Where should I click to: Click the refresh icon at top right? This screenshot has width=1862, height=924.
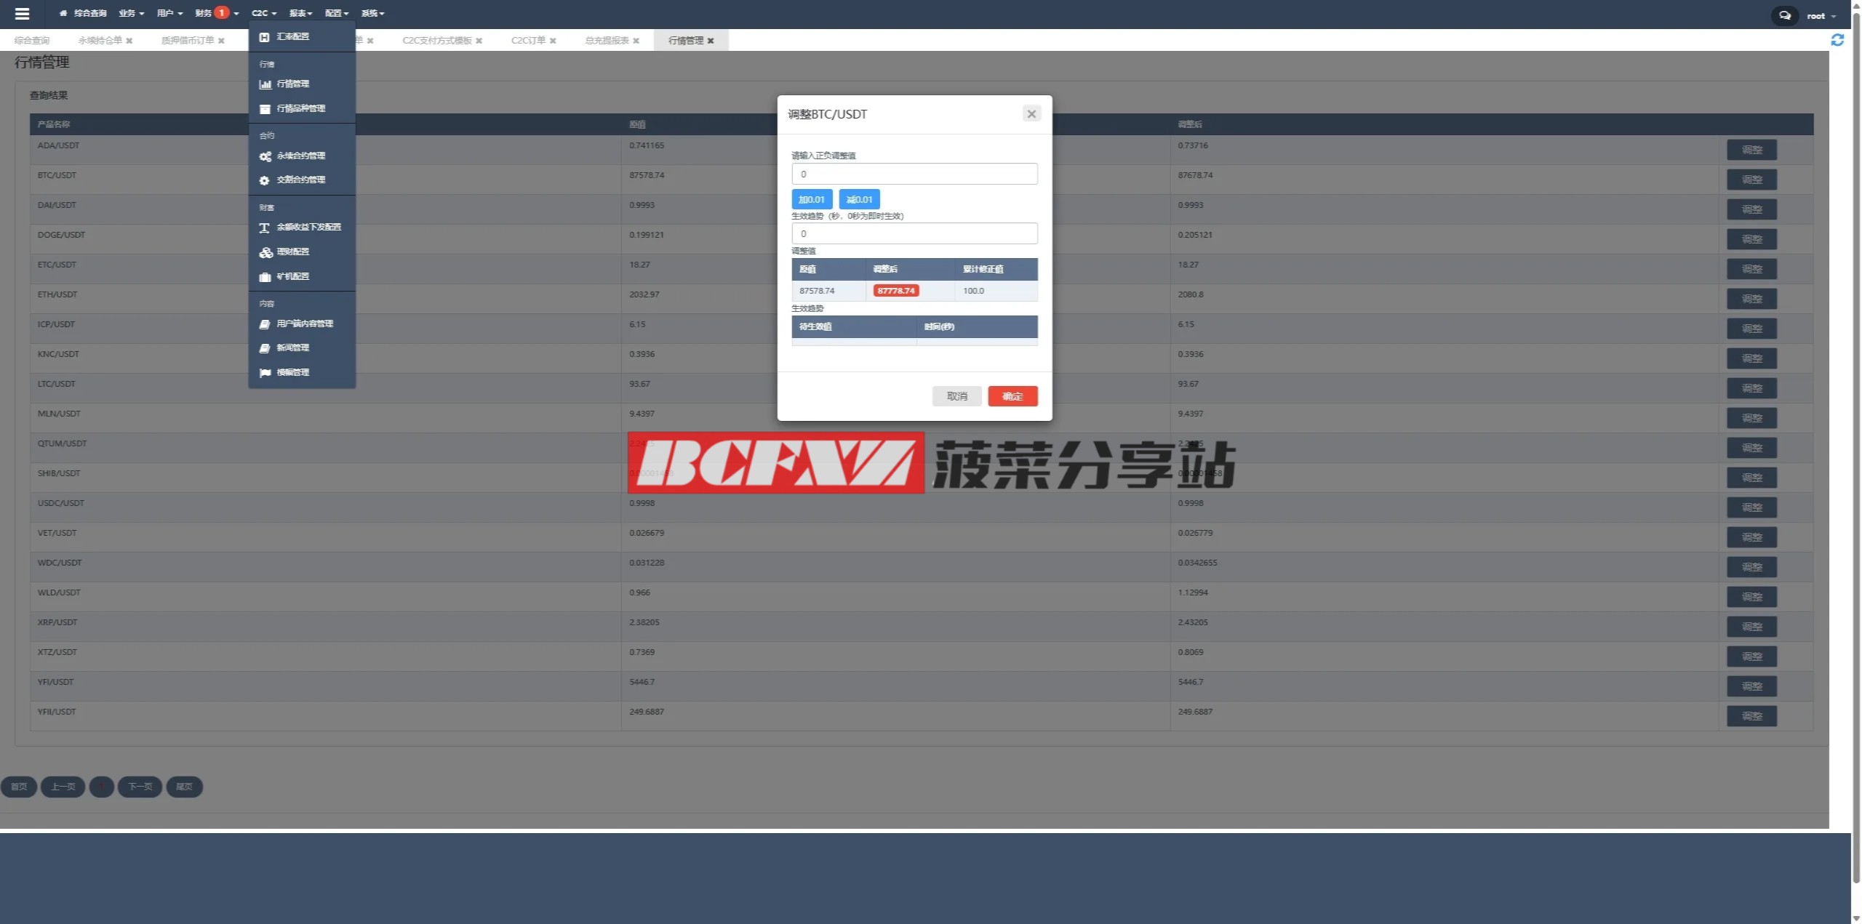click(x=1837, y=40)
